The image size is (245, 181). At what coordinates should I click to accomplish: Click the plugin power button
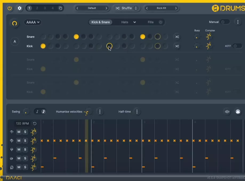point(10,8)
